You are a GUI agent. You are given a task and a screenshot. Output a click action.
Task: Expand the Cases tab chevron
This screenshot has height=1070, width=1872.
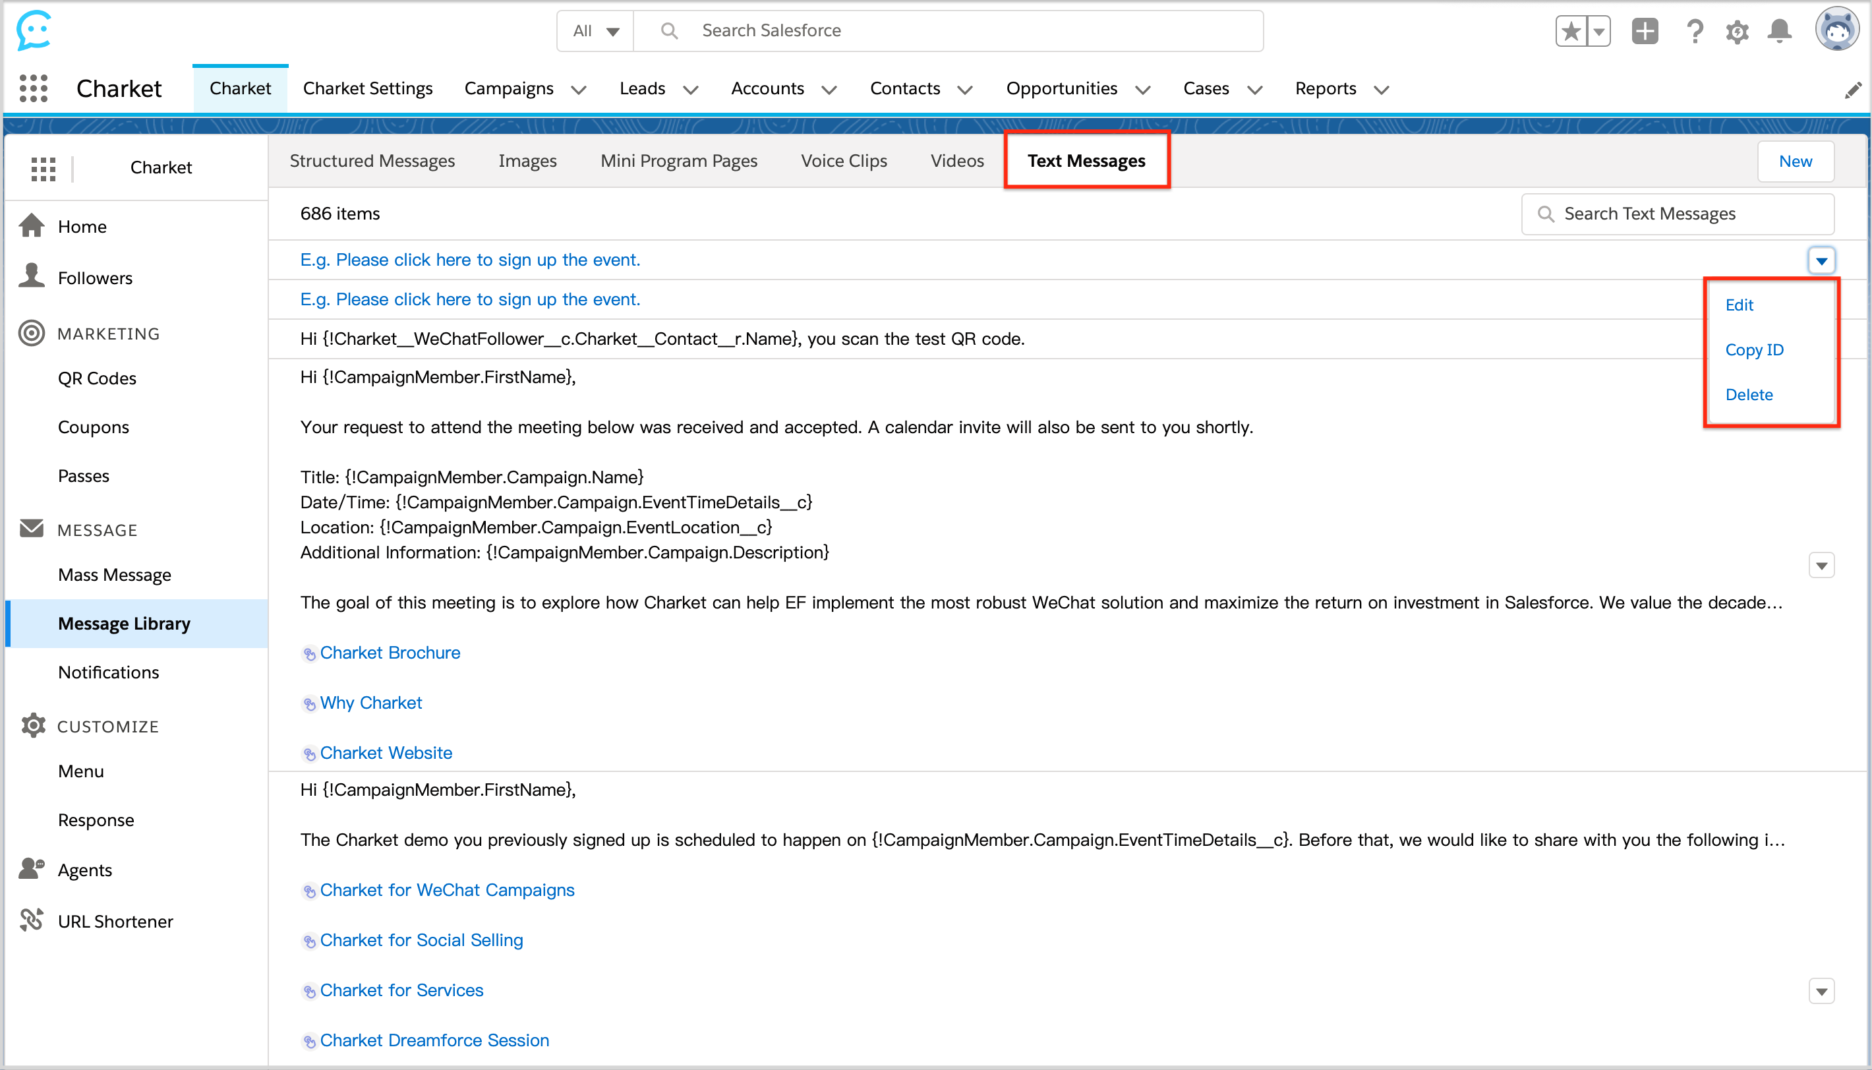tap(1256, 90)
